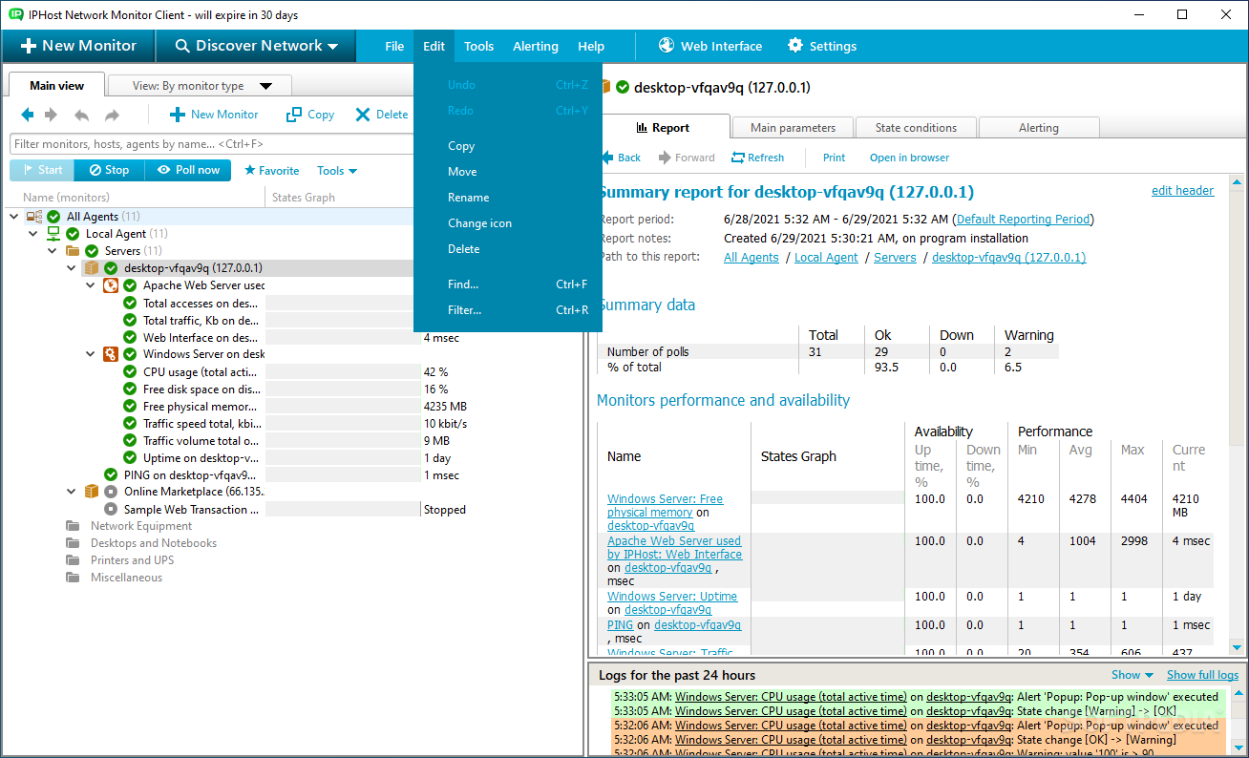Viewport: 1249px width, 758px height.
Task: Click the forward navigation arrow in left toolbar
Action: (x=51, y=115)
